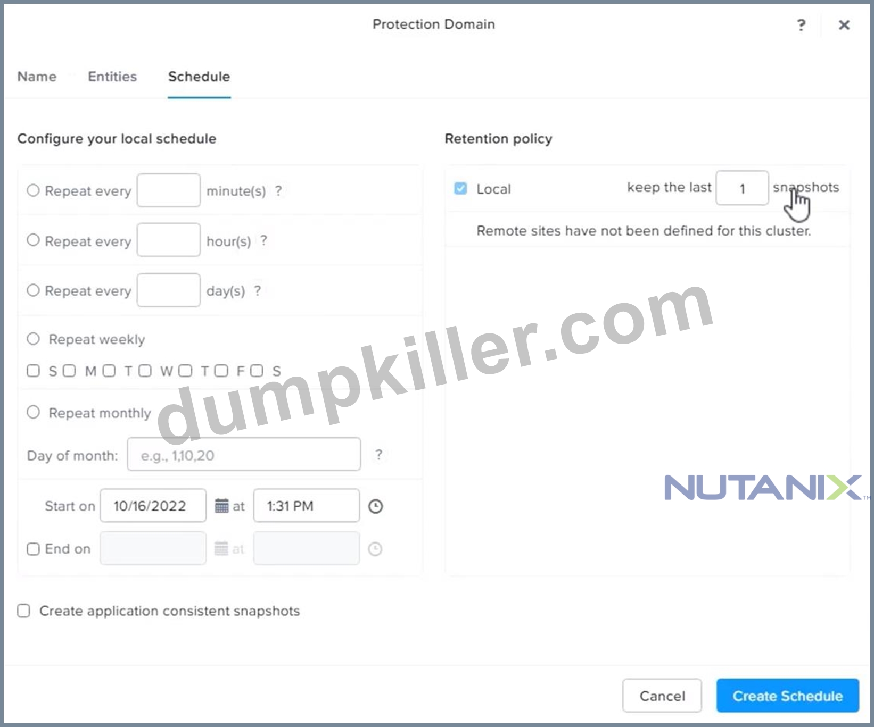The image size is (874, 727).
Task: Tick the Monday (M) weekday checkbox
Action: tap(69, 371)
